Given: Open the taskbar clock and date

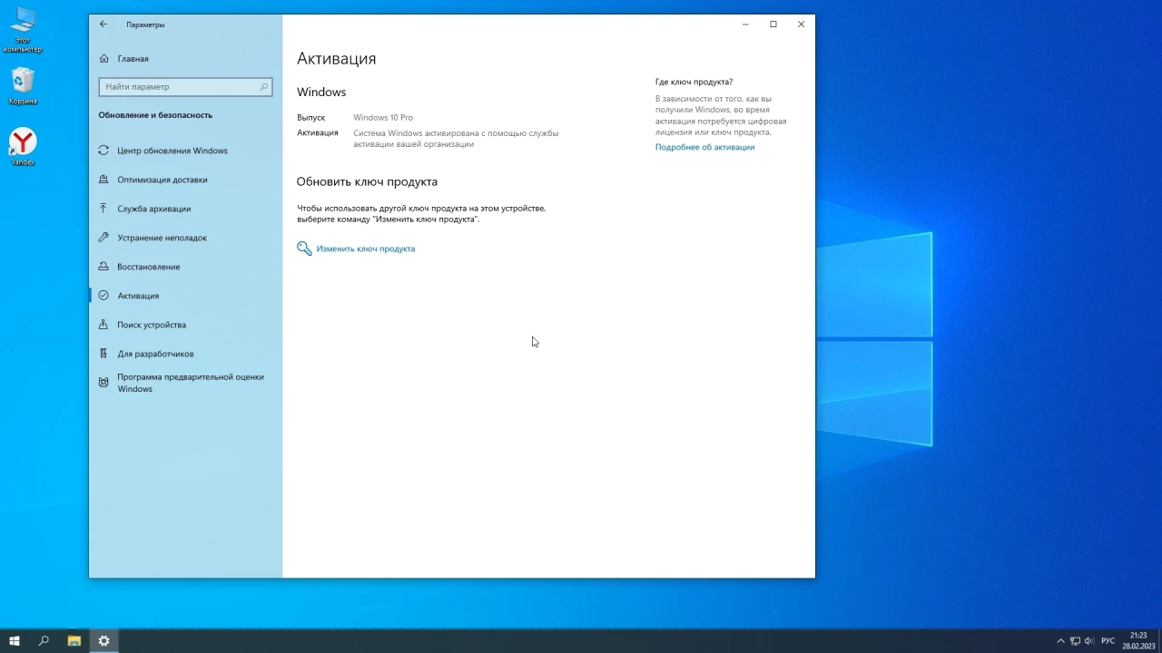Looking at the screenshot, I should coord(1138,641).
